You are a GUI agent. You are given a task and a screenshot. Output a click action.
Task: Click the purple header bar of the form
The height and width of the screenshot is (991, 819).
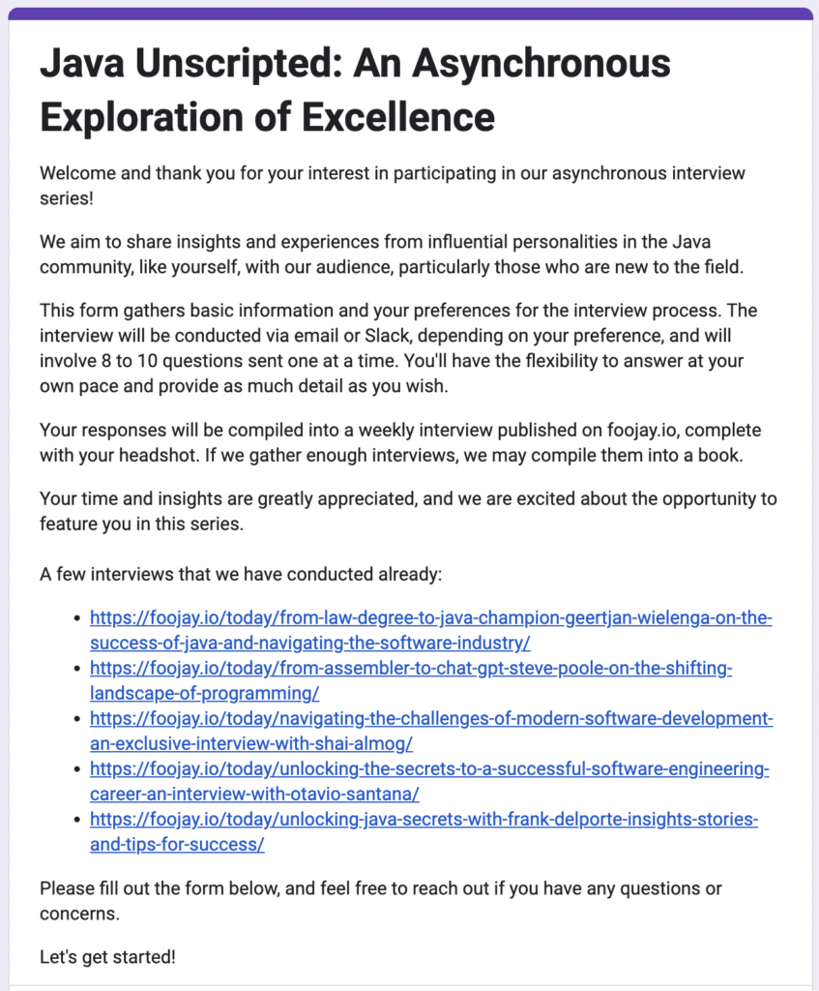(x=410, y=14)
